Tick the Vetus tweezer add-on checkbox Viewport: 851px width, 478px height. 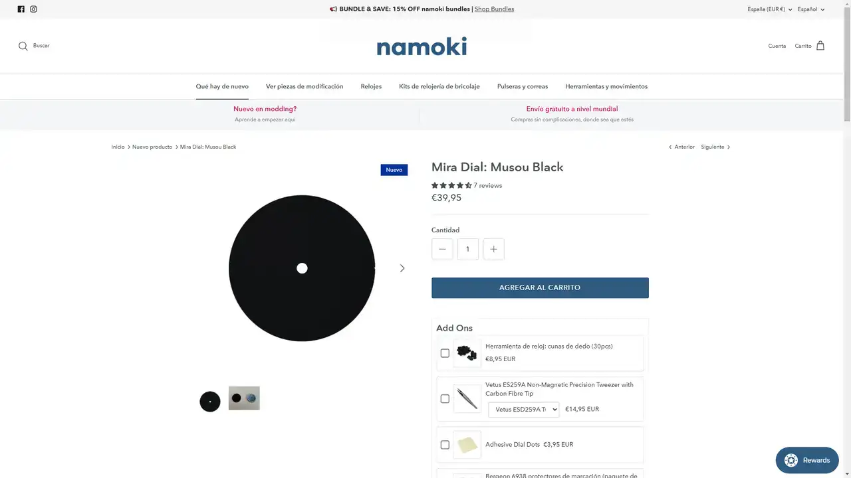(445, 399)
